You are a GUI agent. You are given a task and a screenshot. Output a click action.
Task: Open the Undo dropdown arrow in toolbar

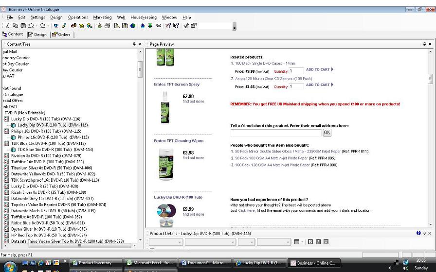point(36,26)
